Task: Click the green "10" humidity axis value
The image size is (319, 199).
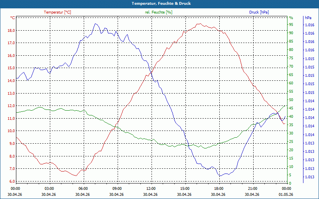Action: coord(291,167)
